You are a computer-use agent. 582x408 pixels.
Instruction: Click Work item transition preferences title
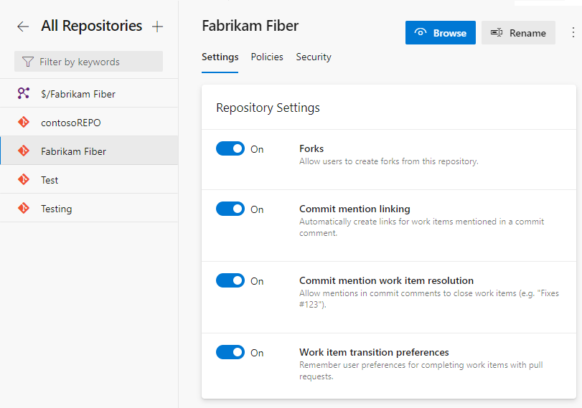pos(374,352)
